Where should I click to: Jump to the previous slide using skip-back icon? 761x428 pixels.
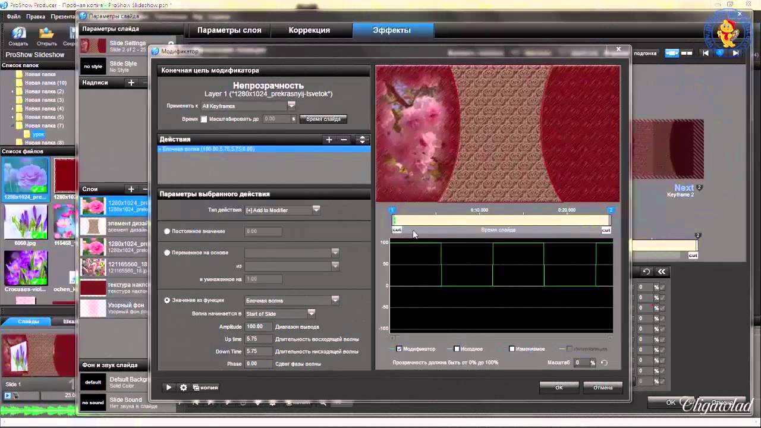pos(706,53)
